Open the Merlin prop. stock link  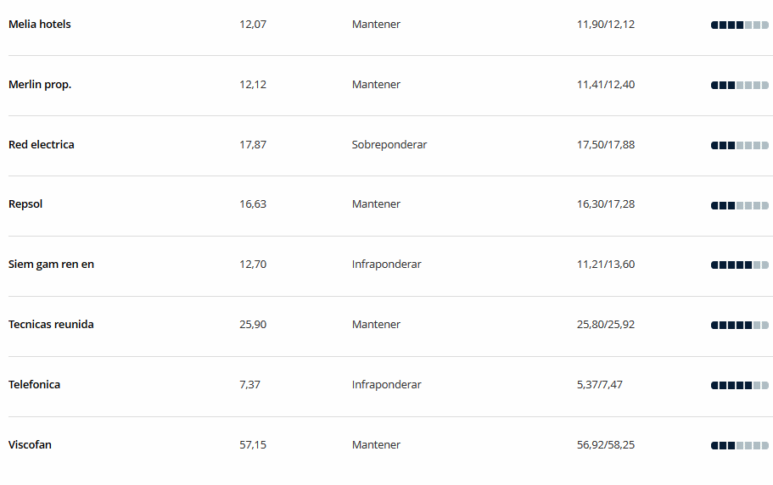[x=40, y=85]
